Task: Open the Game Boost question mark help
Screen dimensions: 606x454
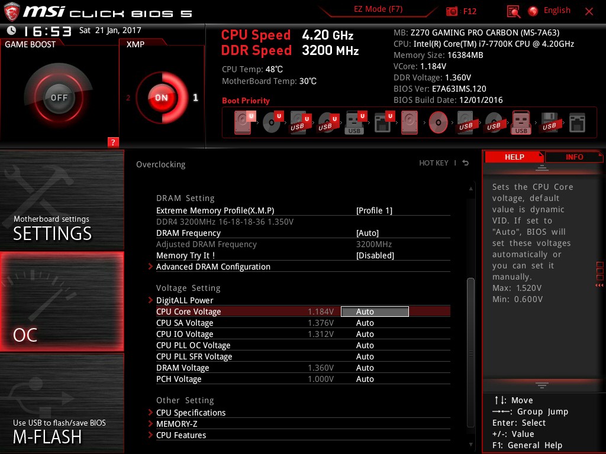Action: [113, 142]
